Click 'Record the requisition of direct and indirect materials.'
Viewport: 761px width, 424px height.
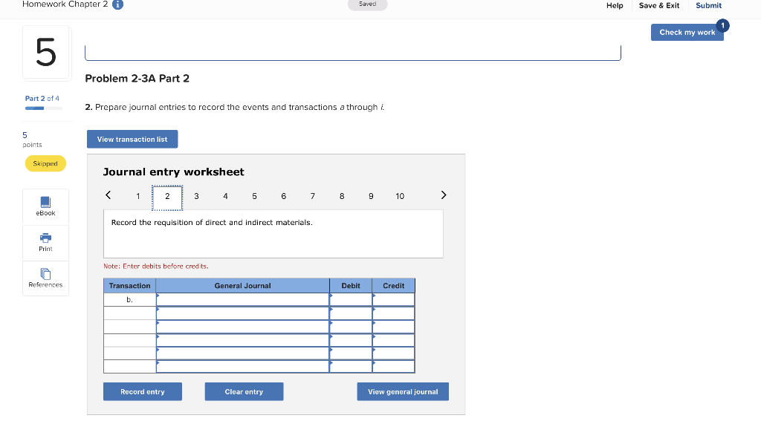click(212, 222)
